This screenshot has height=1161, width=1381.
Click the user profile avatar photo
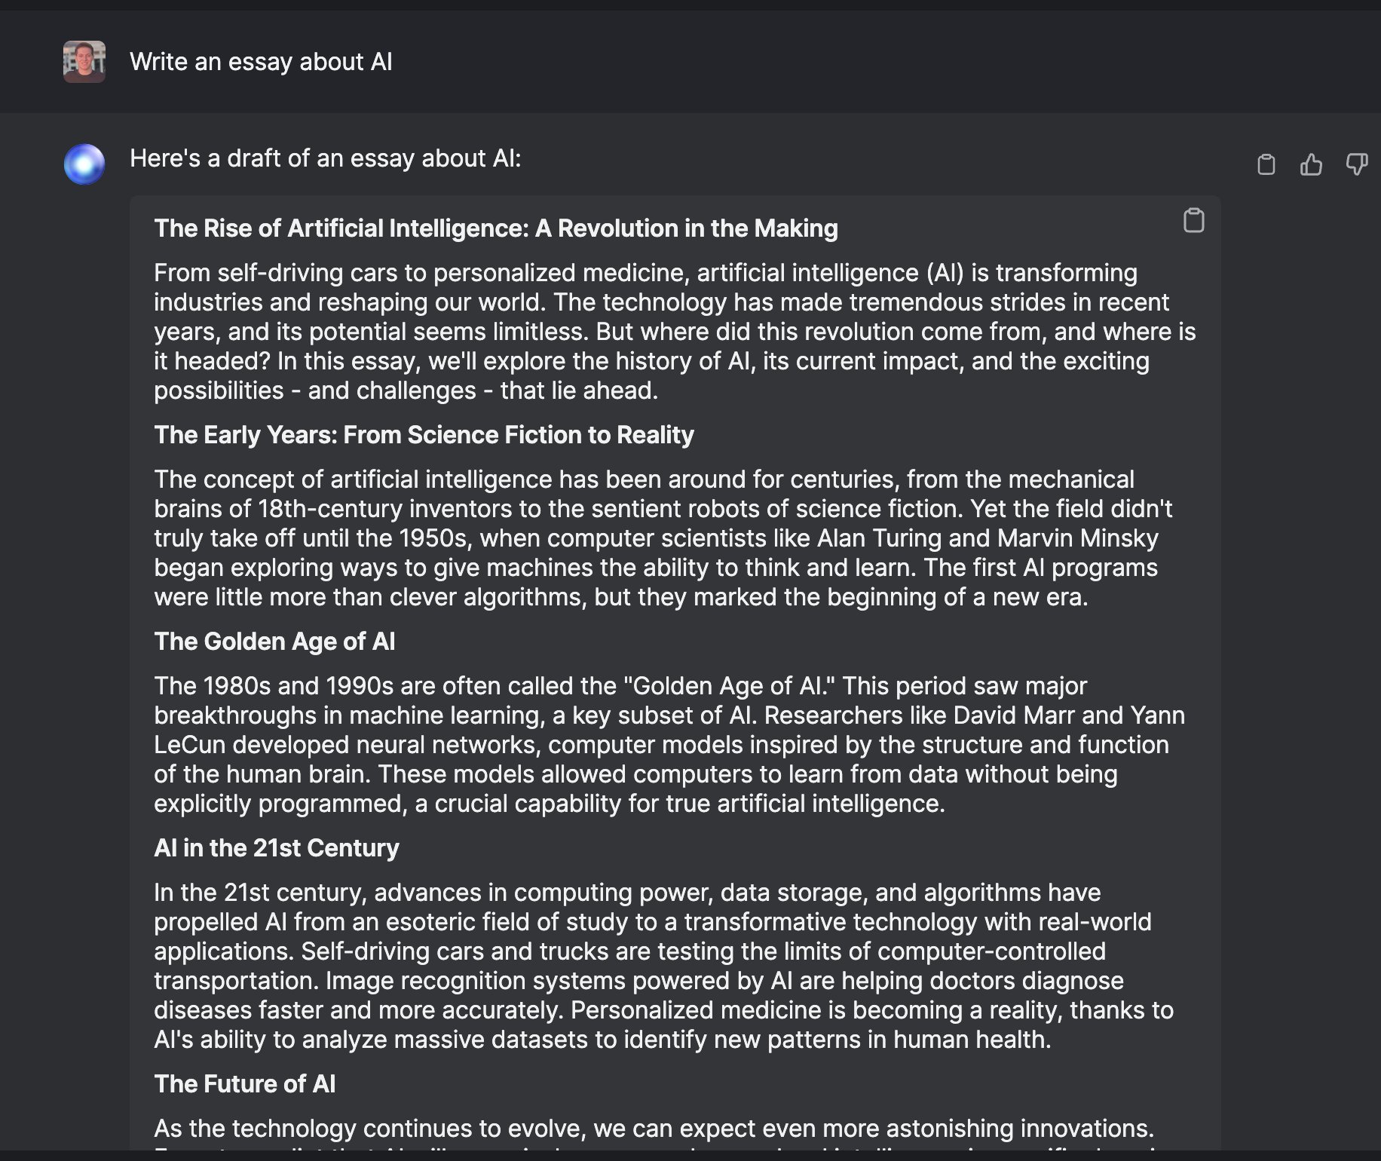pos(84,62)
